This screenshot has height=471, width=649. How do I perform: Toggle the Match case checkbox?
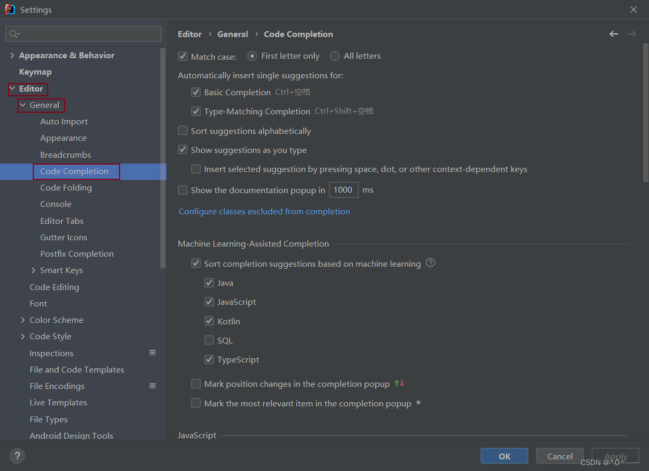tap(183, 56)
